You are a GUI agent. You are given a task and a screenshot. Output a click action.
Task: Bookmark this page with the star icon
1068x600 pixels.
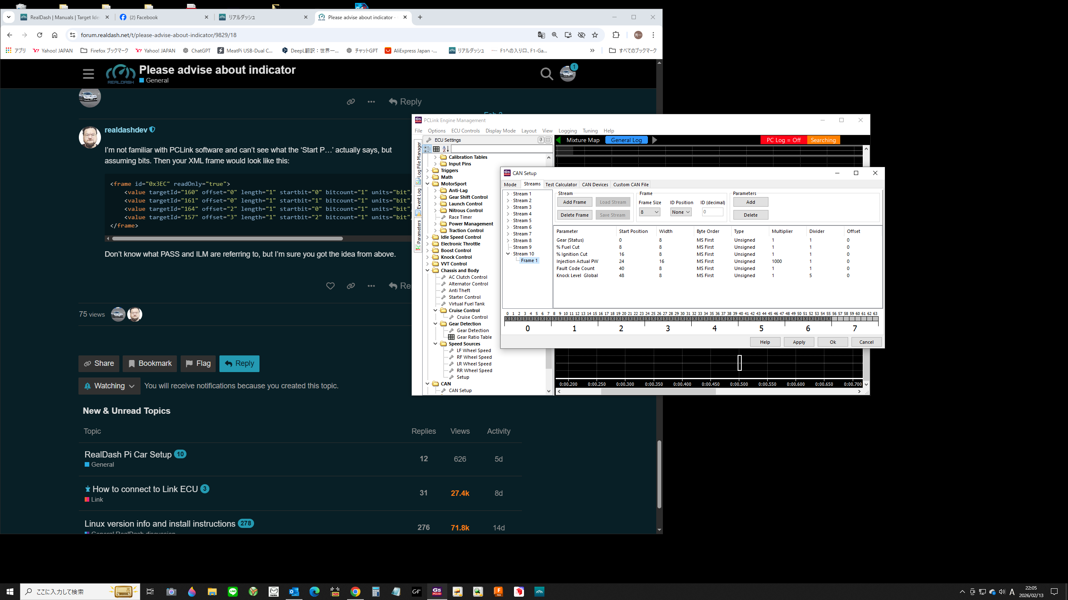point(595,35)
